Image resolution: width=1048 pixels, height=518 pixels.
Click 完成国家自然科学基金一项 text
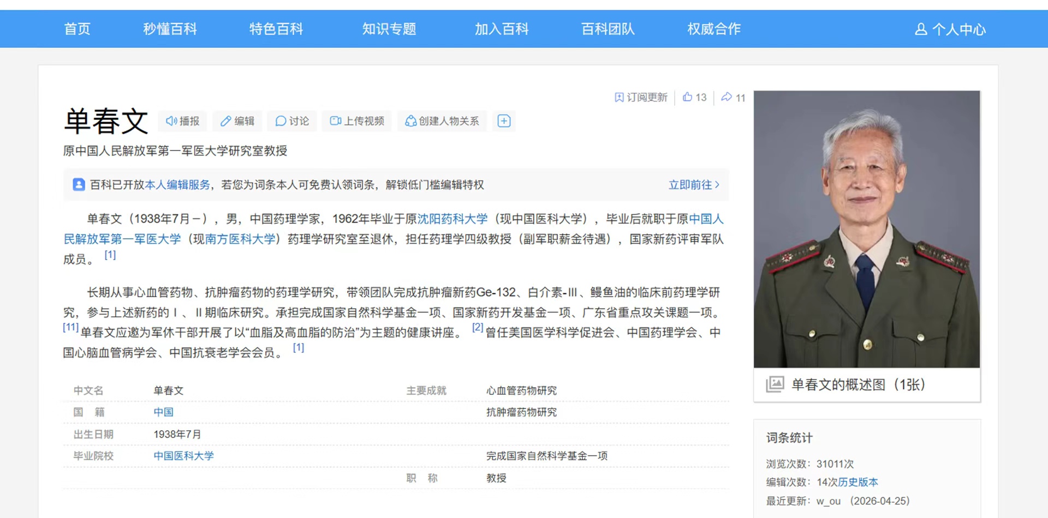click(x=547, y=456)
